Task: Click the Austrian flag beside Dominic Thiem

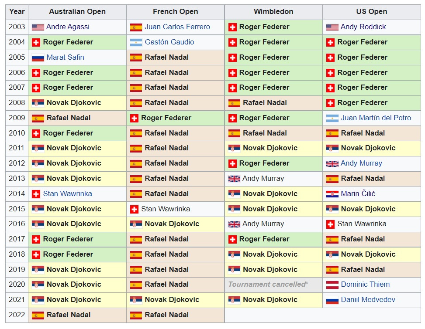Action: pyautogui.click(x=332, y=285)
